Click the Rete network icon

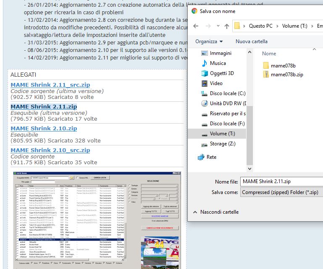click(x=201, y=158)
